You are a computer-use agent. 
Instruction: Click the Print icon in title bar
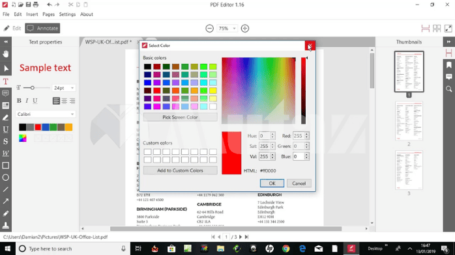pyautogui.click(x=36, y=5)
